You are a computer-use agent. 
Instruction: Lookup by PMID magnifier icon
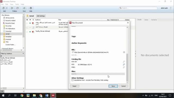tap(124, 67)
